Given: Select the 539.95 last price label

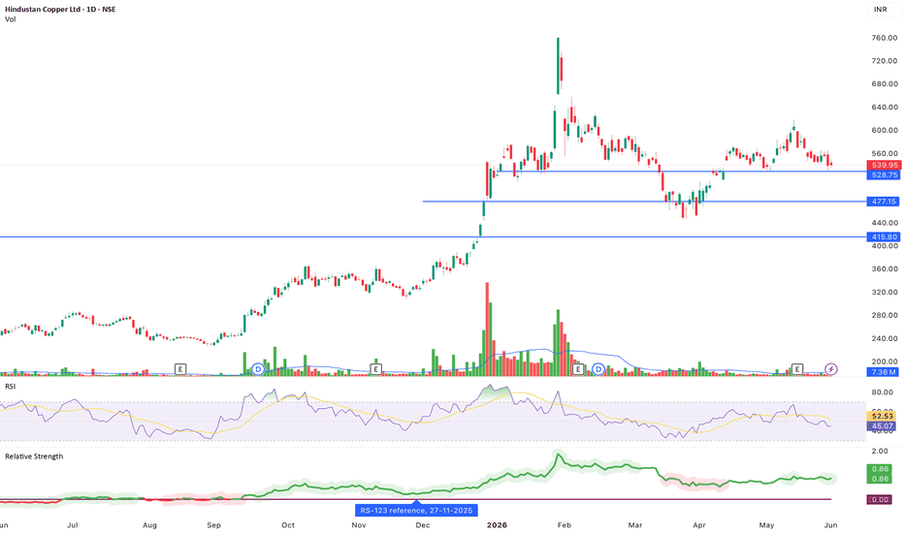Looking at the screenshot, I should pos(885,166).
